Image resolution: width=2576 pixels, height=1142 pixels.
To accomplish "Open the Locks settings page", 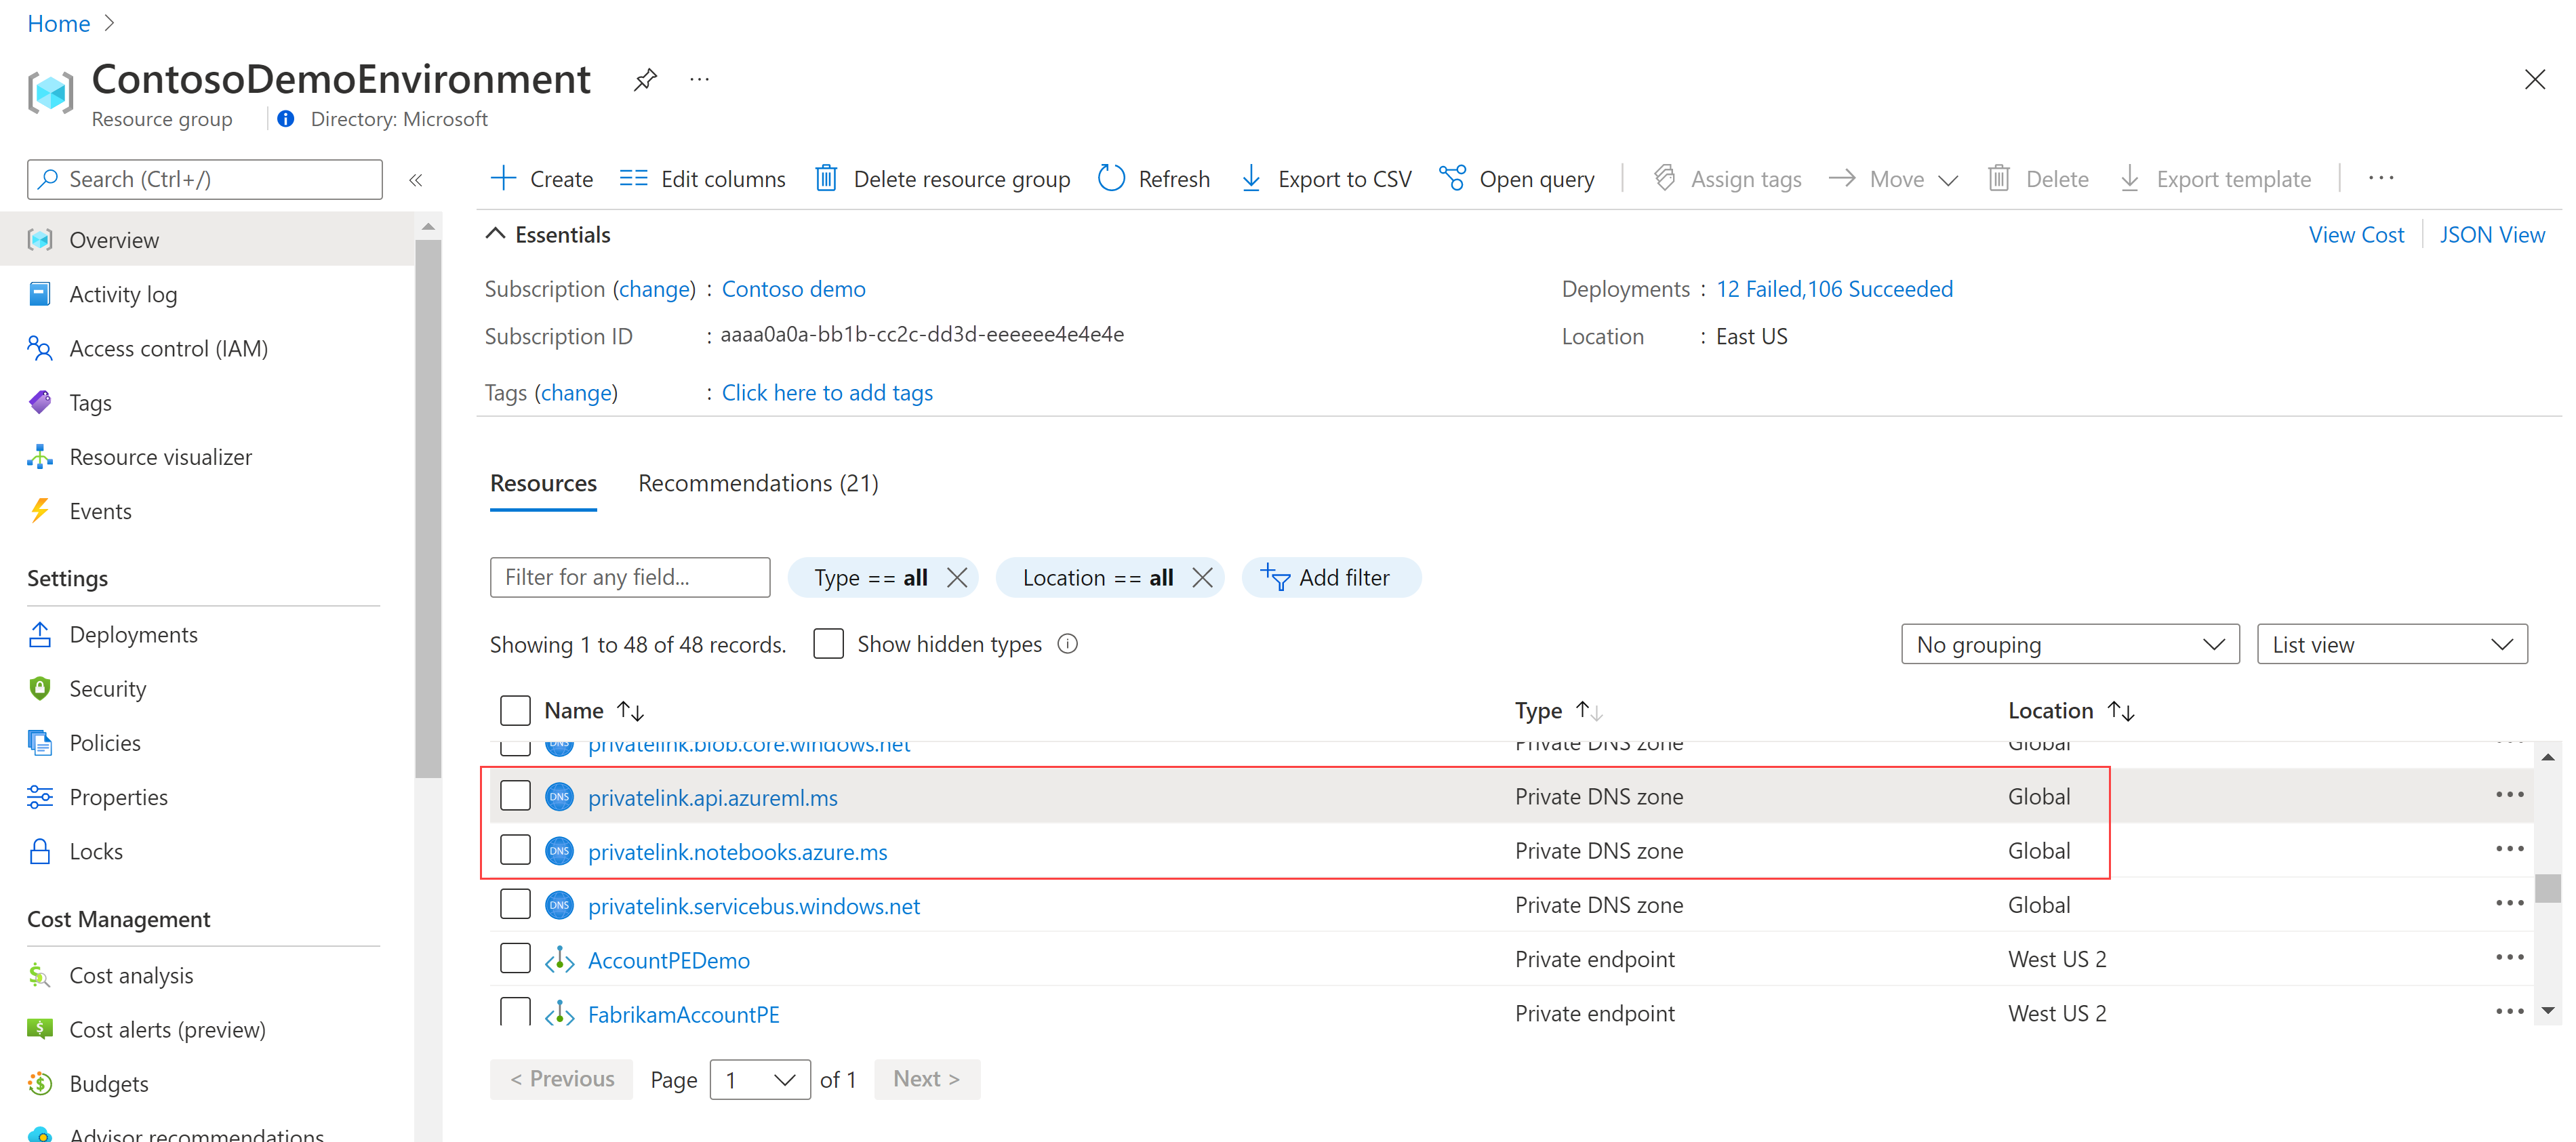I will pos(96,851).
